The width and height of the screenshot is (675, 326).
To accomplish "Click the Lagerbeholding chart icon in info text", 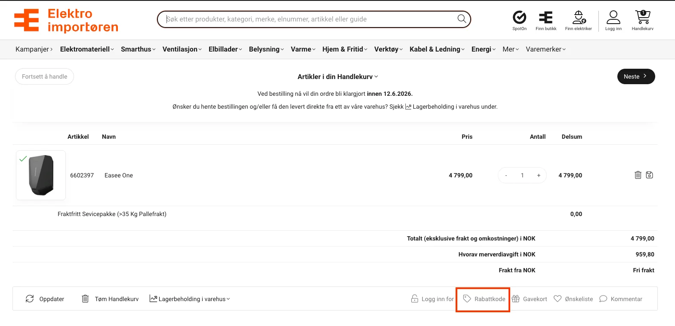I will click(x=408, y=107).
